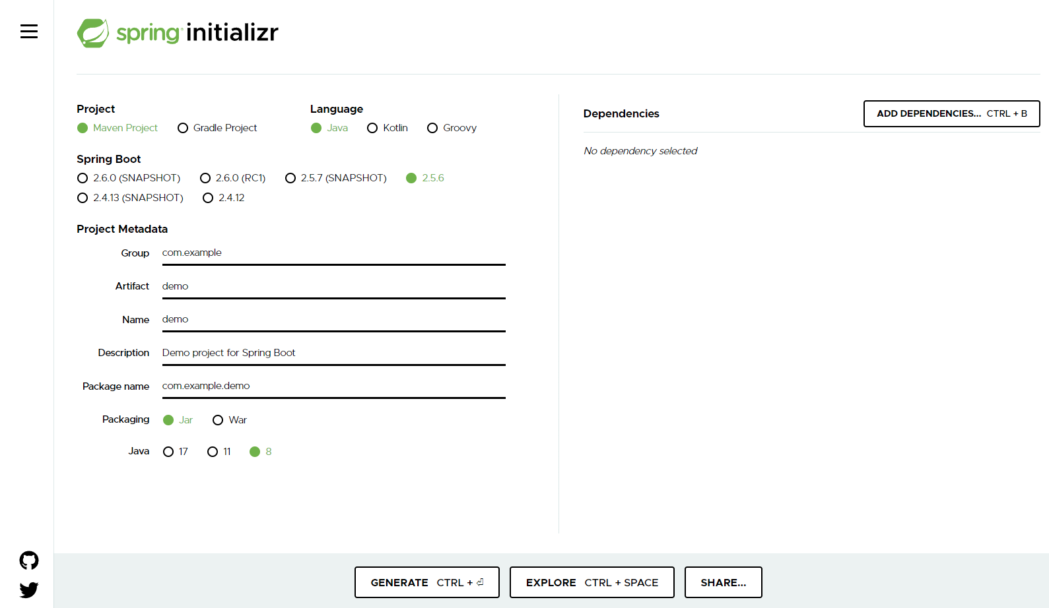
Task: Edit the Name input field
Action: (x=334, y=320)
